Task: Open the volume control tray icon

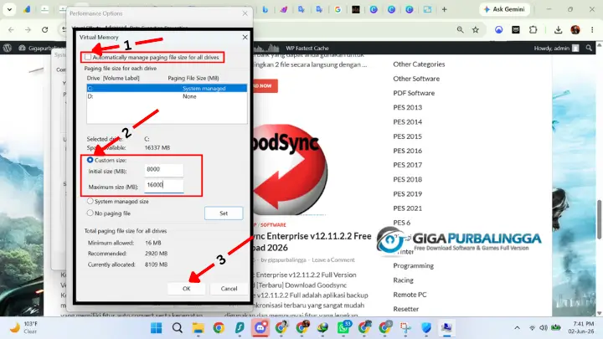Action: point(544,328)
